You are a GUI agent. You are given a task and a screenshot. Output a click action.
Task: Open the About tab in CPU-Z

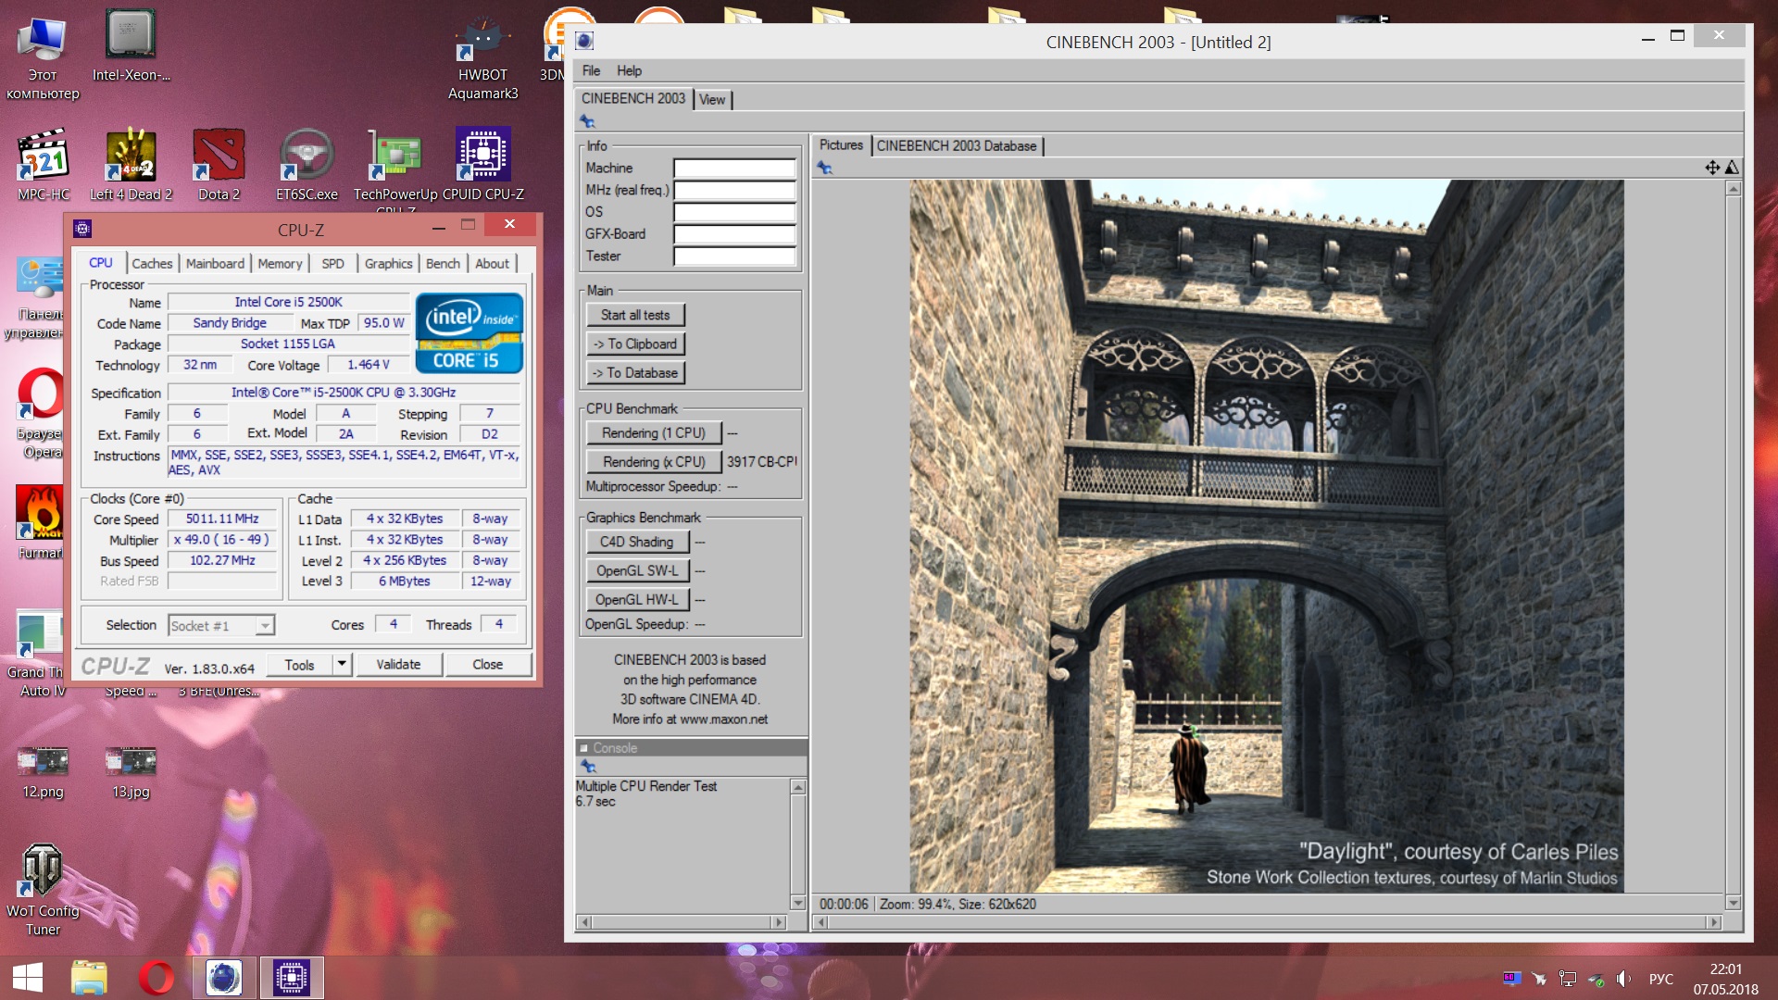tap(492, 263)
